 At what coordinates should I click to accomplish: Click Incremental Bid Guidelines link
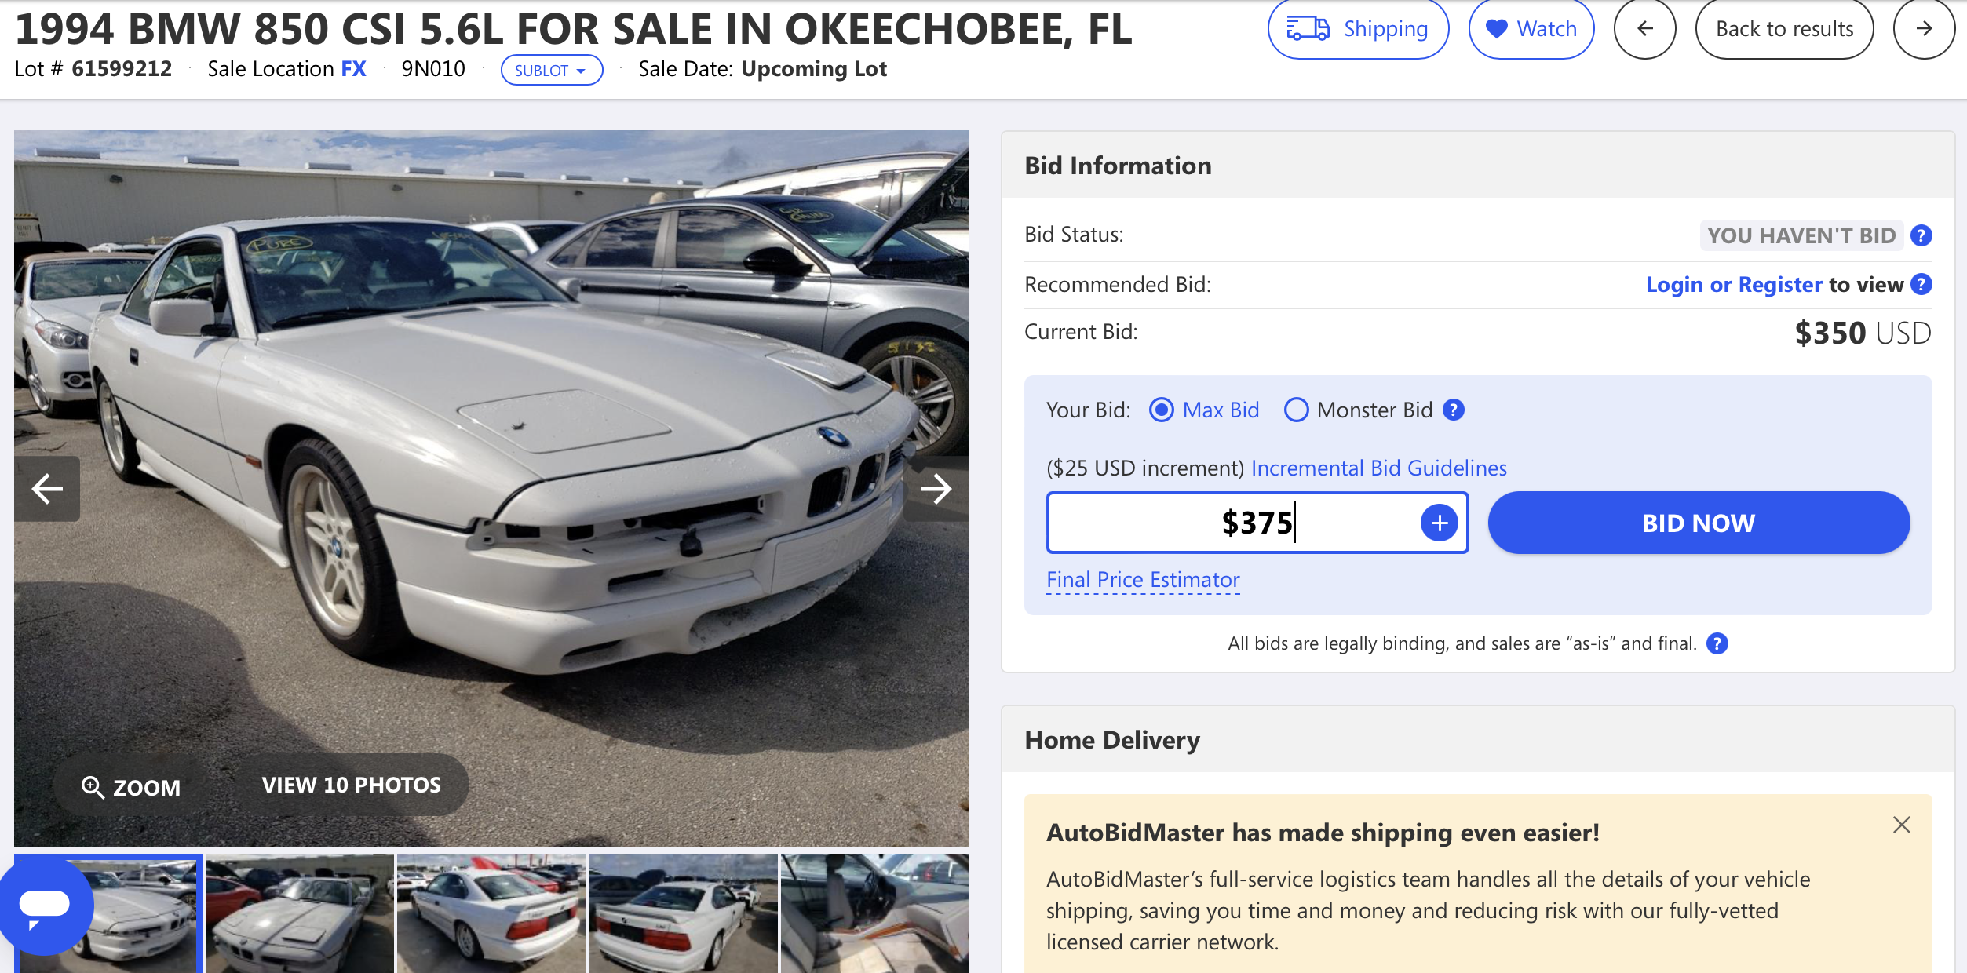1379,468
